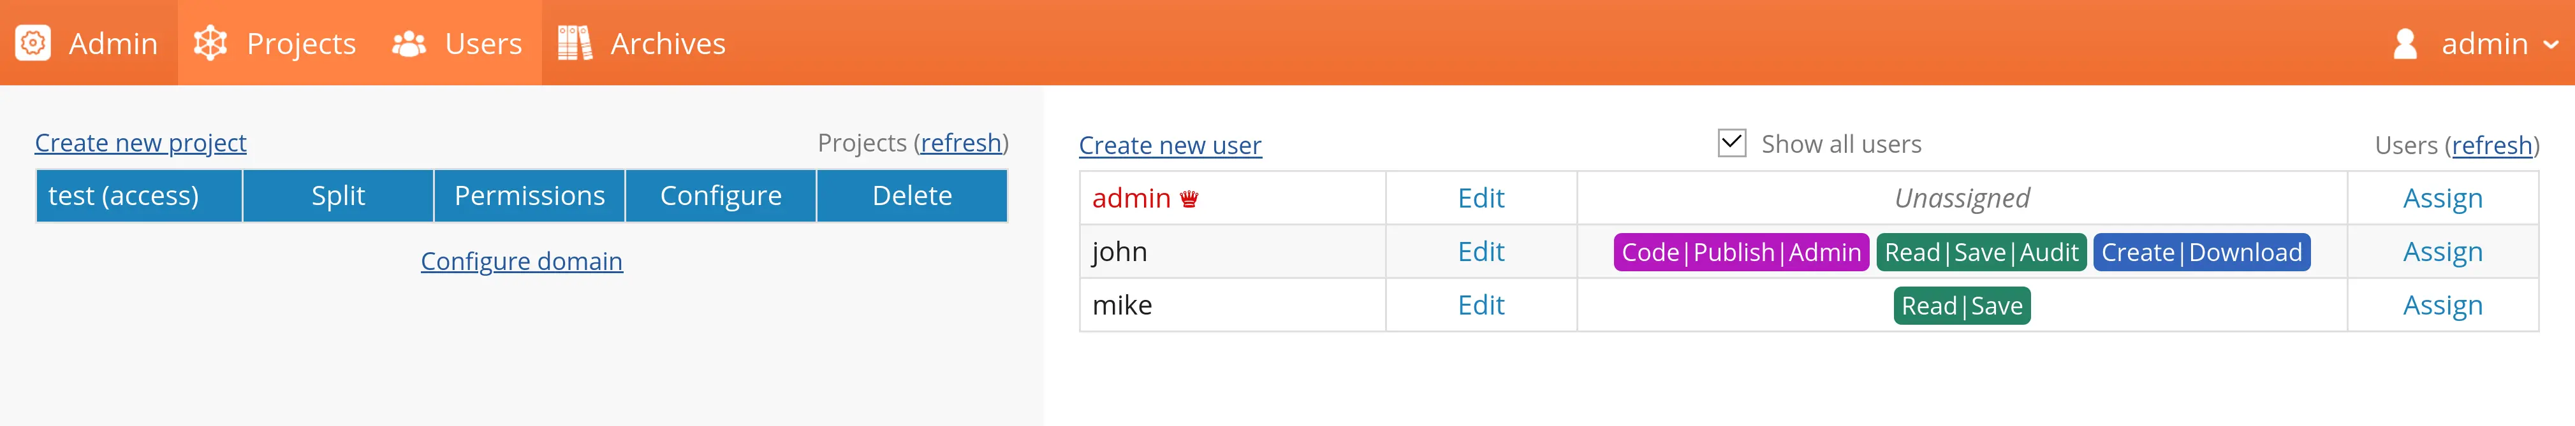Screen dimensions: 2575x426
Task: Open the Users menu item
Action: 483,43
